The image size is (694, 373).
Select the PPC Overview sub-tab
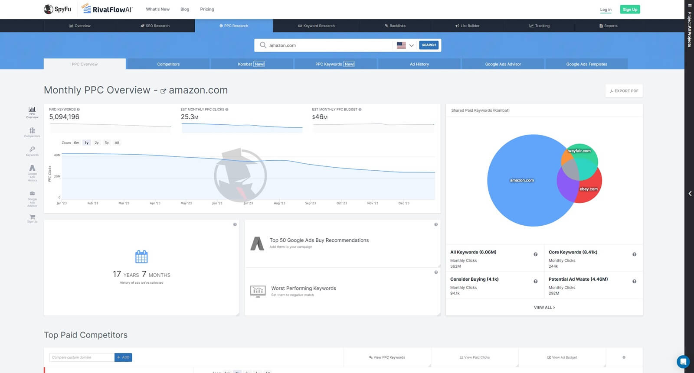85,64
